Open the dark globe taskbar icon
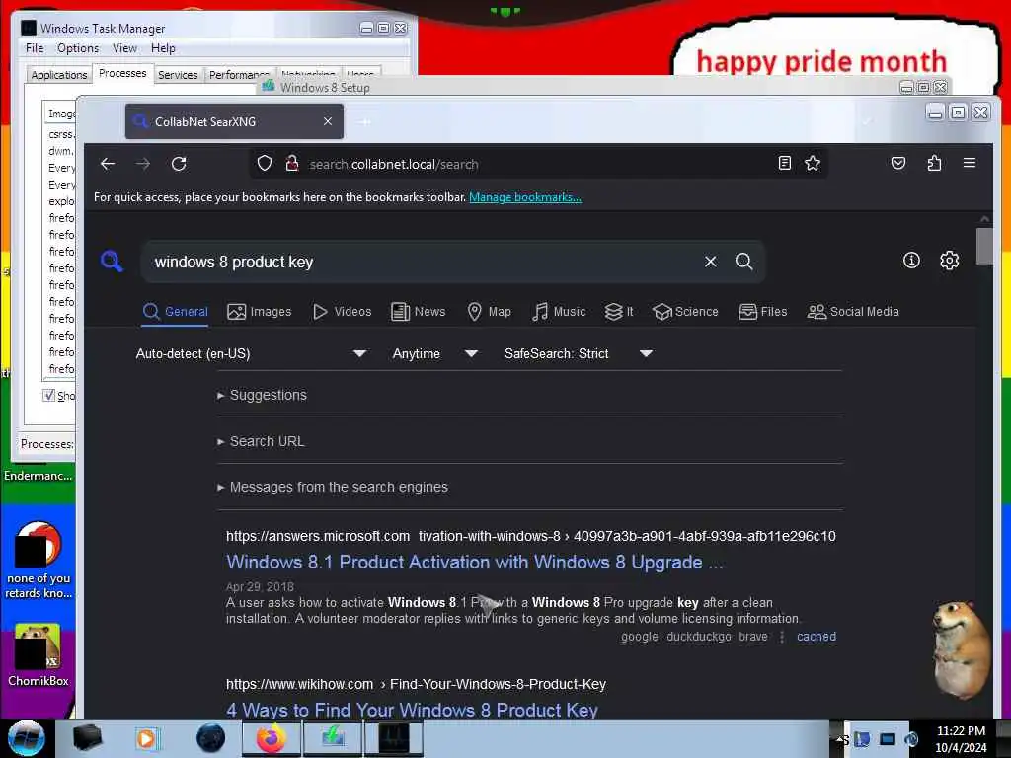This screenshot has height=758, width=1011. [211, 738]
